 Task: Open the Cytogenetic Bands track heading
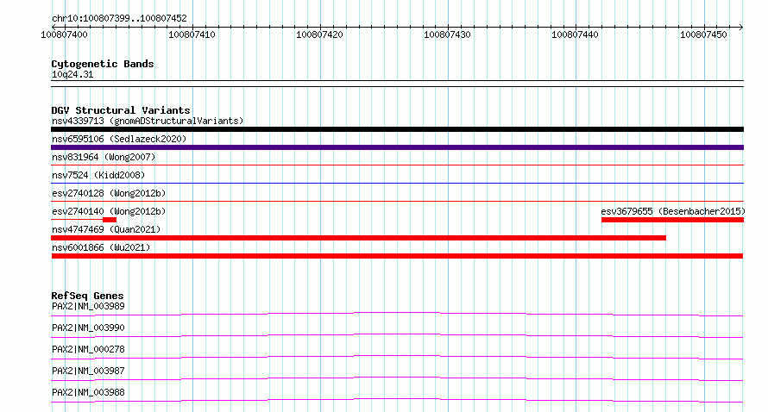(103, 64)
